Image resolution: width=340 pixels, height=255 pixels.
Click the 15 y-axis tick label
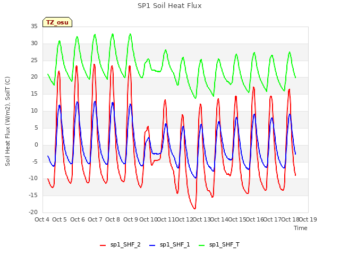[34, 93]
